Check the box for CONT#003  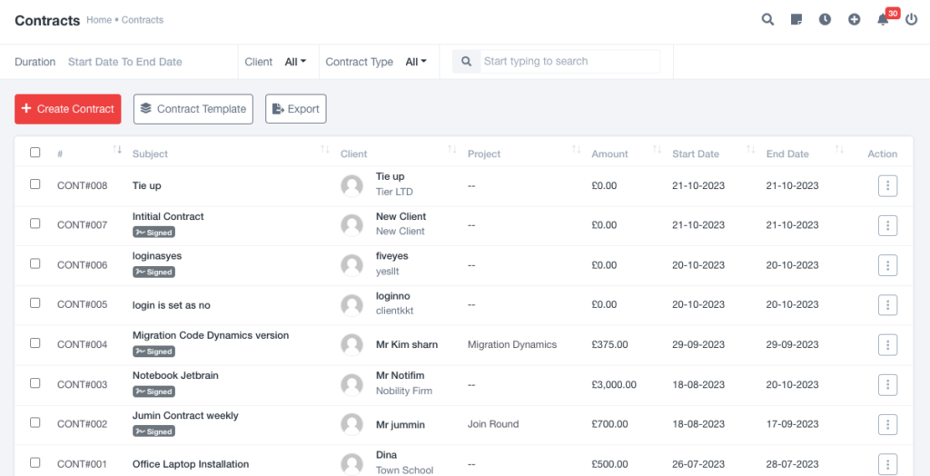click(x=35, y=382)
